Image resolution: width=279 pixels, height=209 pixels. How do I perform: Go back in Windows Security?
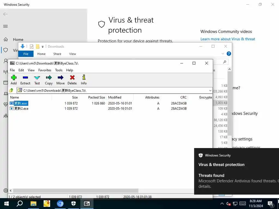[5, 14]
